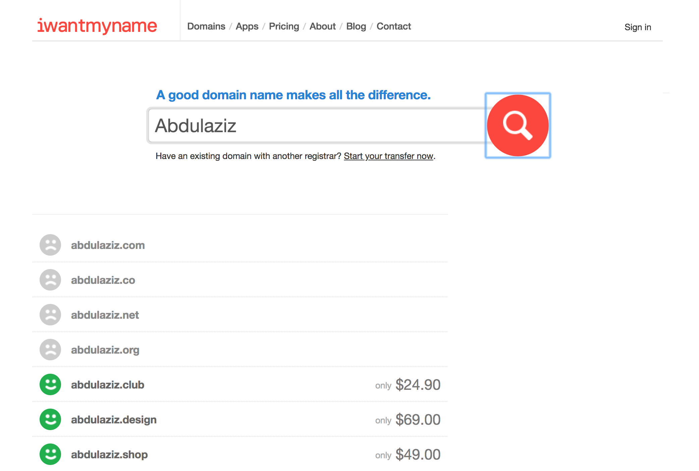This screenshot has height=471, width=699.
Task: Go to the Pricing page
Action: [x=284, y=26]
